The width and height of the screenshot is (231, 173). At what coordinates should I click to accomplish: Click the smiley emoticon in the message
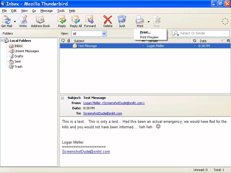pyautogui.click(x=158, y=126)
